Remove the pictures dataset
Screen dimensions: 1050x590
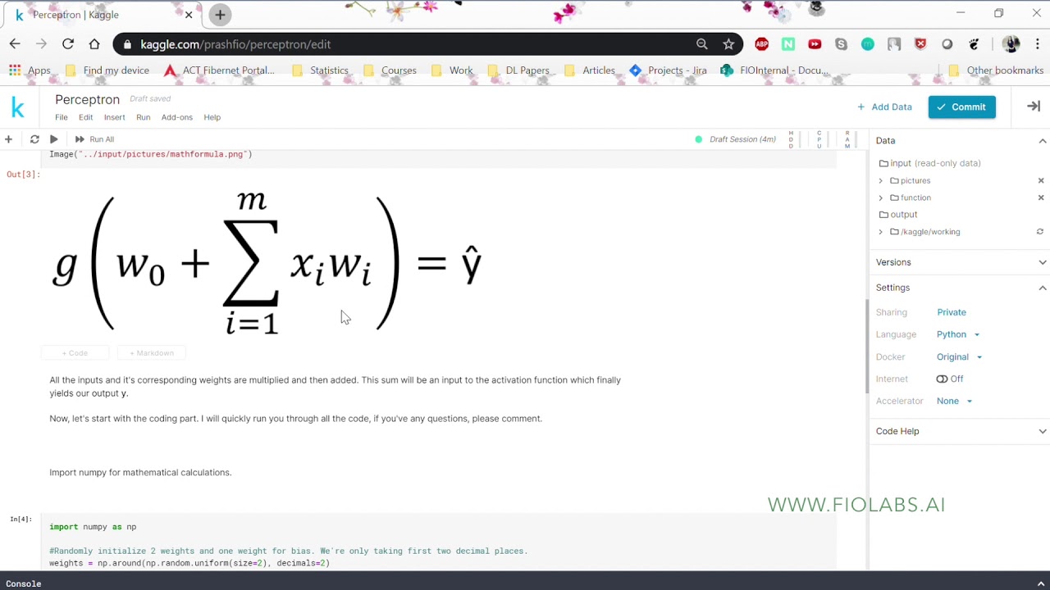click(x=1041, y=180)
